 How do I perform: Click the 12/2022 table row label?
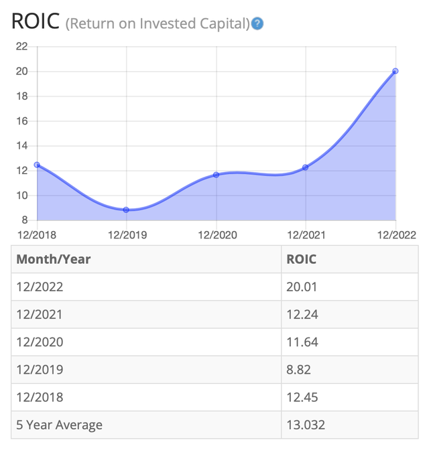(x=40, y=287)
